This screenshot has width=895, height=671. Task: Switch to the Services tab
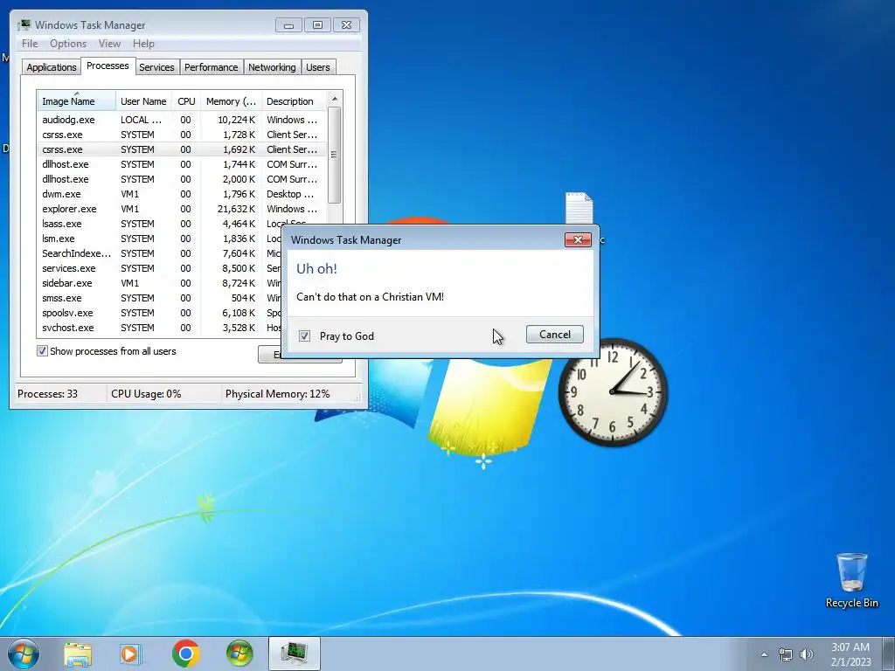[x=156, y=66]
